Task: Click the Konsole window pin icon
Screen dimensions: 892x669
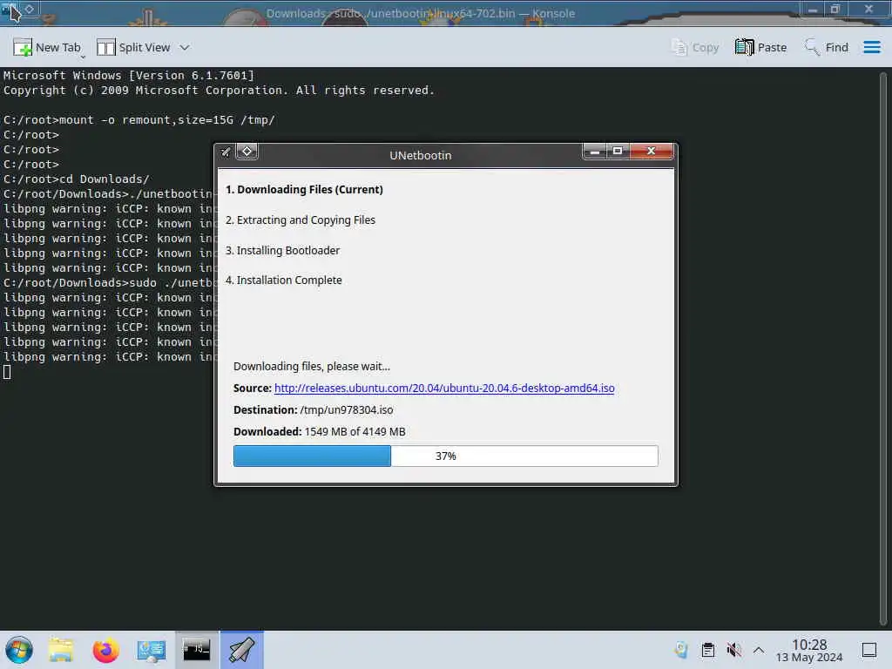Action: click(29, 9)
